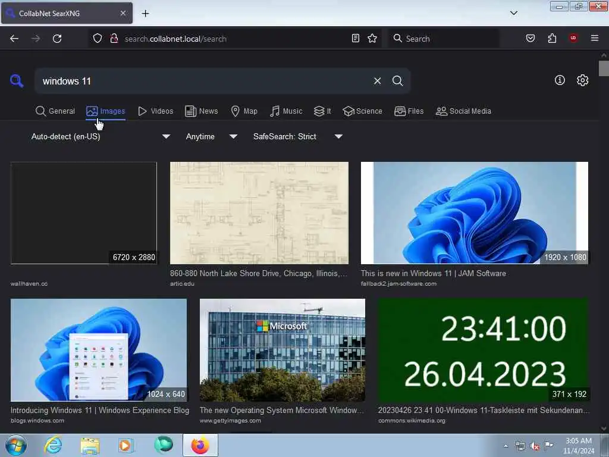Open the Windows Start menu
The width and height of the screenshot is (609, 457).
15,445
